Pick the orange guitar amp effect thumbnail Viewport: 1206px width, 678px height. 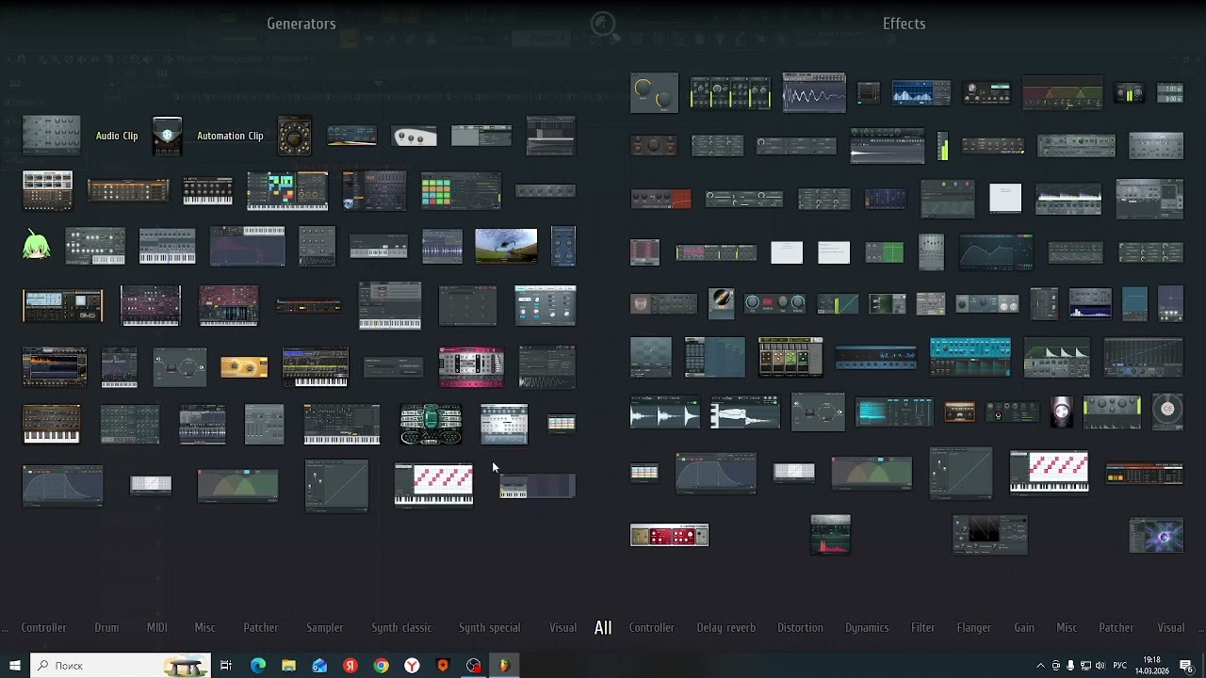[x=959, y=412]
